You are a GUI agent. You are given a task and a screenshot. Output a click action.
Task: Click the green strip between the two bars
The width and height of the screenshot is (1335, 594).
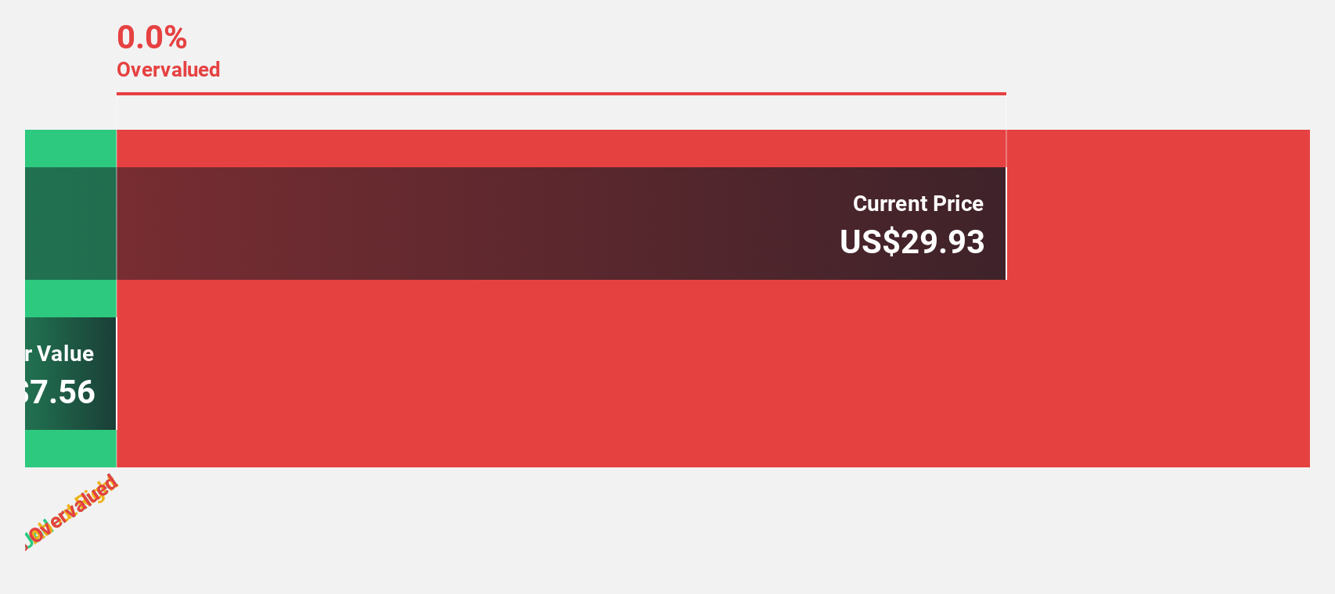pyautogui.click(x=70, y=299)
